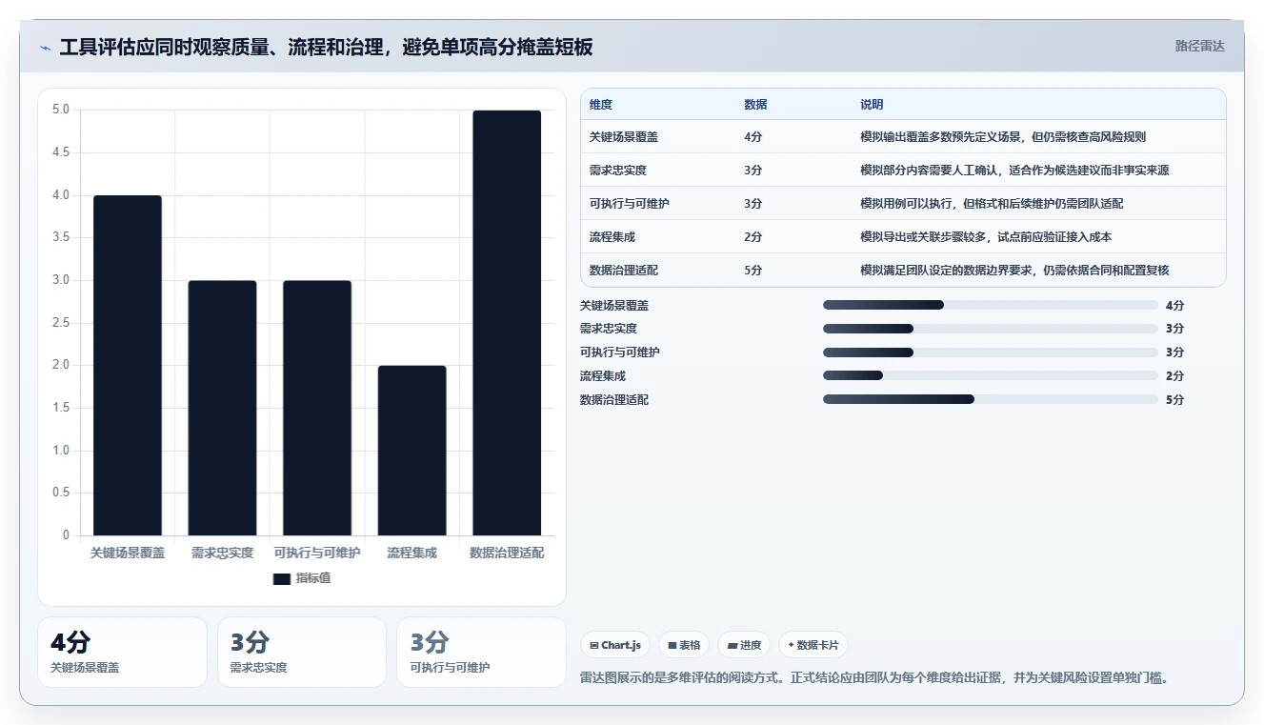Click the 数据卡片 chip
Viewport: 1264px width, 725px height.
(813, 645)
